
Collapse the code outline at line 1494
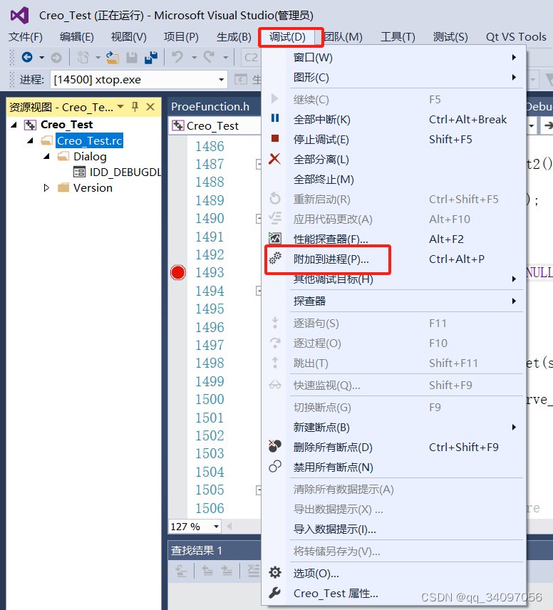pos(259,291)
